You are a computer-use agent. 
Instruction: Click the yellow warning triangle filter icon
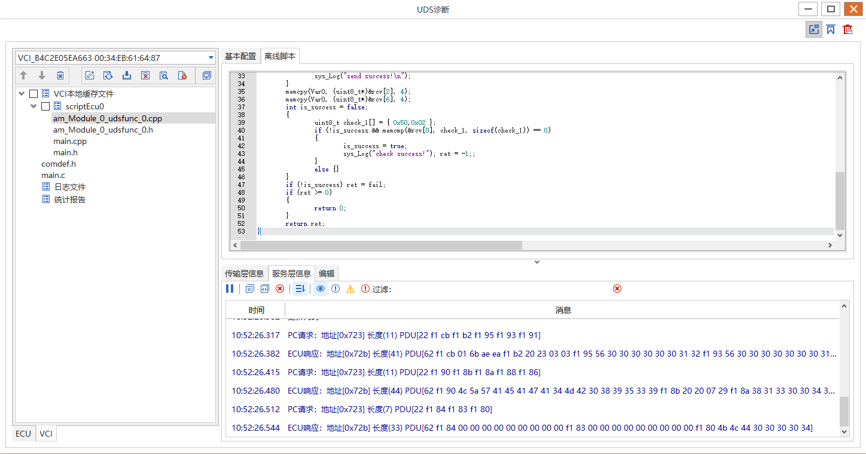pyautogui.click(x=350, y=289)
